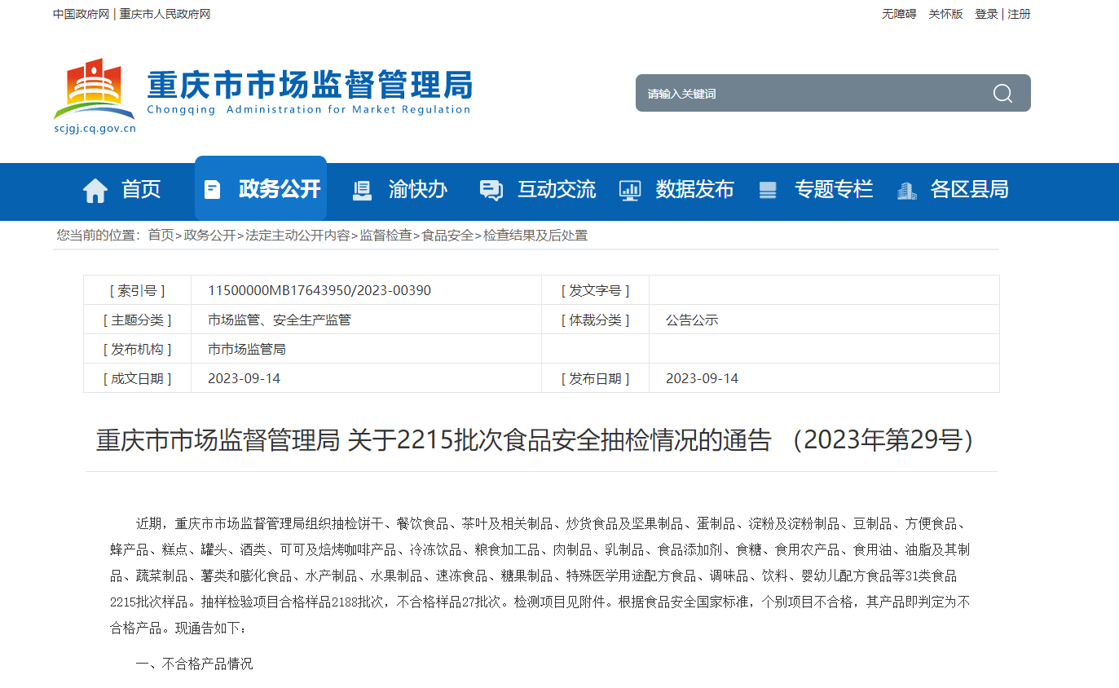1119x688 pixels.
Task: Click the home icon beside 首页
Action: (95, 190)
